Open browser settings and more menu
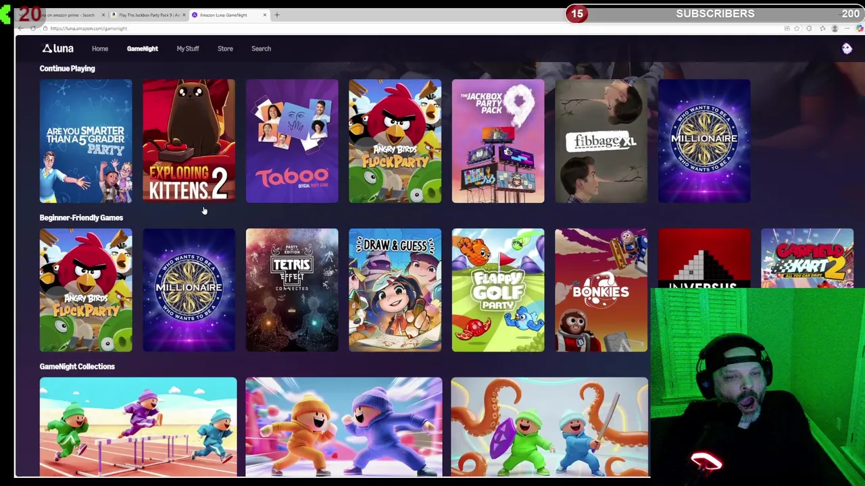Viewport: 865px width, 486px height. click(847, 28)
